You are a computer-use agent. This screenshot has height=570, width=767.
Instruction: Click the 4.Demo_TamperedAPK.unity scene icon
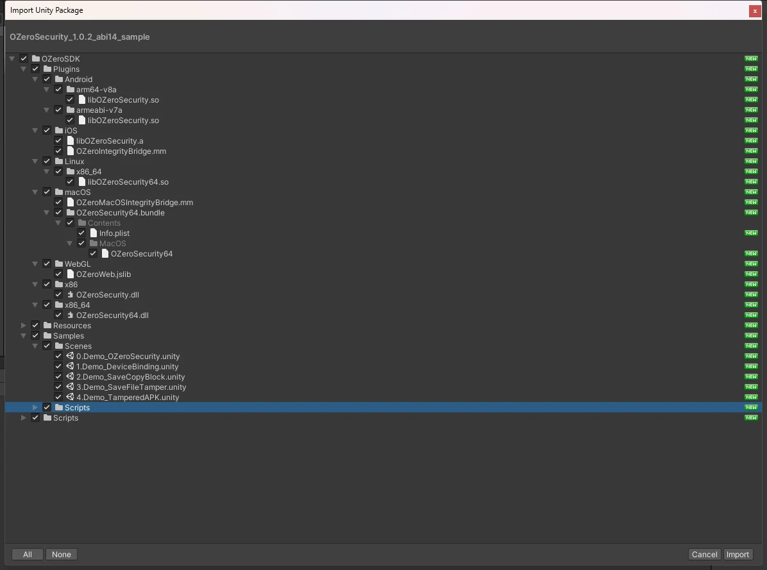(x=71, y=398)
